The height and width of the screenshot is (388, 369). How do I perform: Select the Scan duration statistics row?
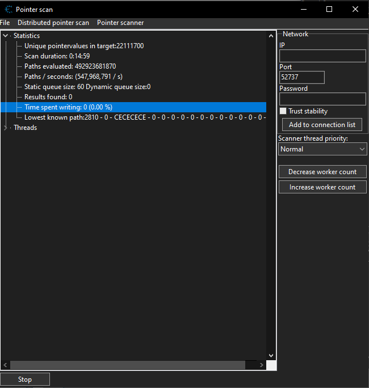pos(57,56)
